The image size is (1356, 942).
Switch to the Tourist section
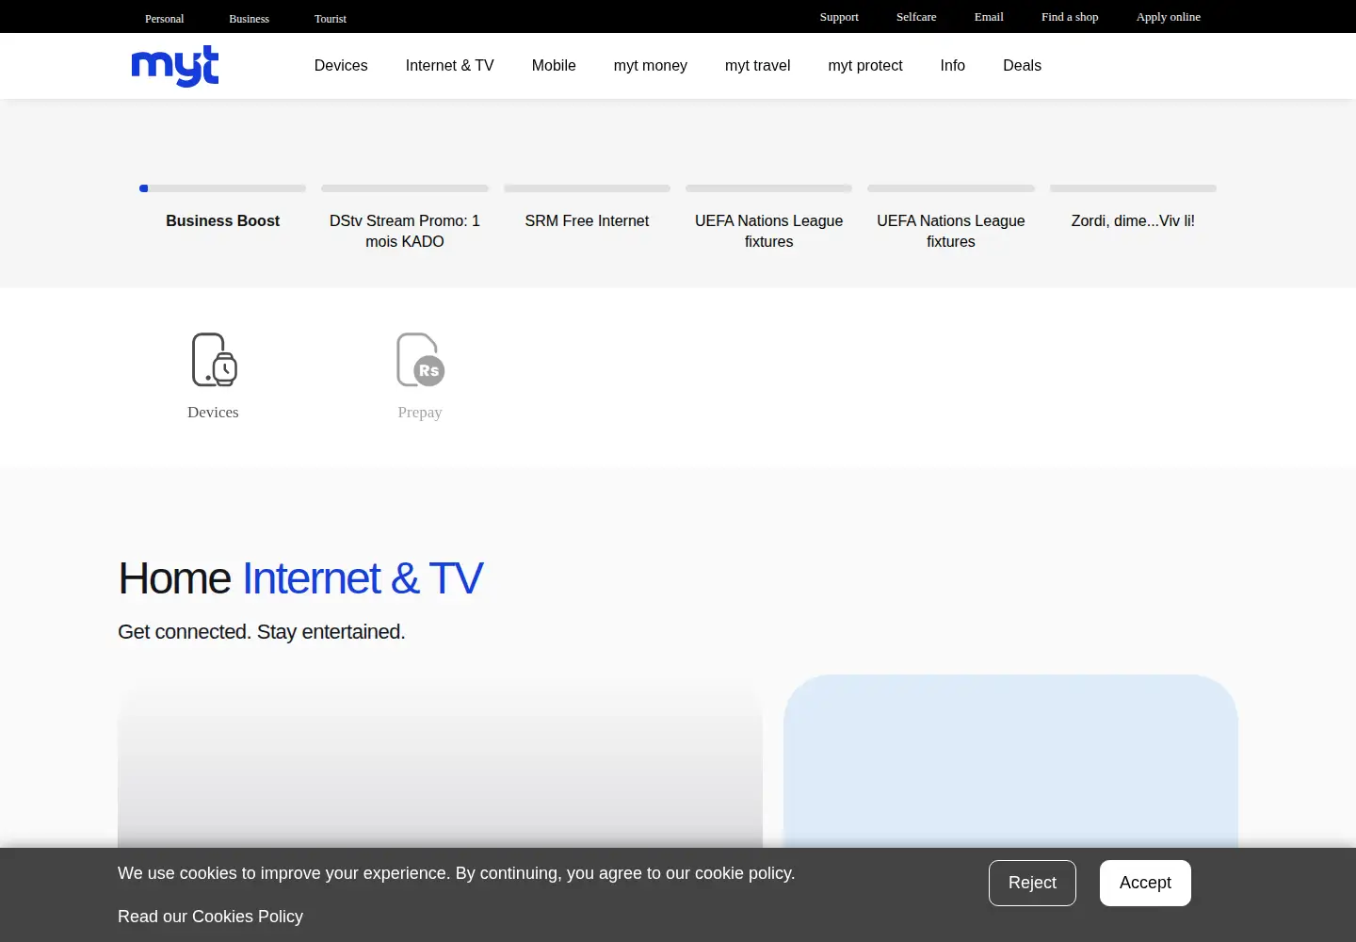click(x=331, y=19)
